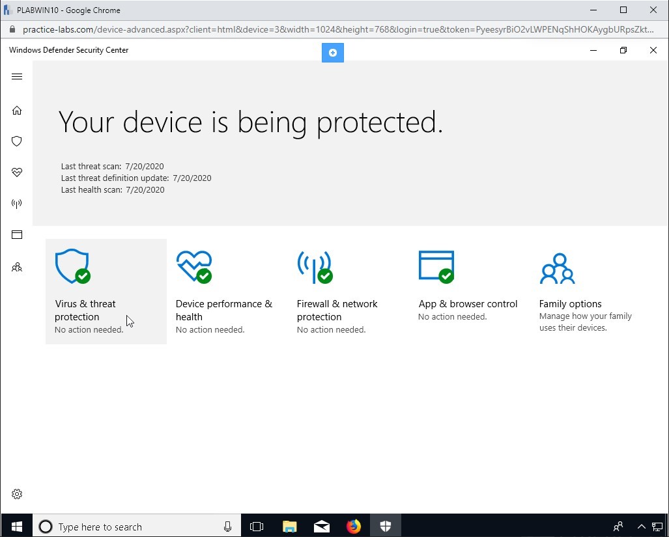Open the Firewall & network protection tile
This screenshot has height=537, width=669.
coord(345,291)
